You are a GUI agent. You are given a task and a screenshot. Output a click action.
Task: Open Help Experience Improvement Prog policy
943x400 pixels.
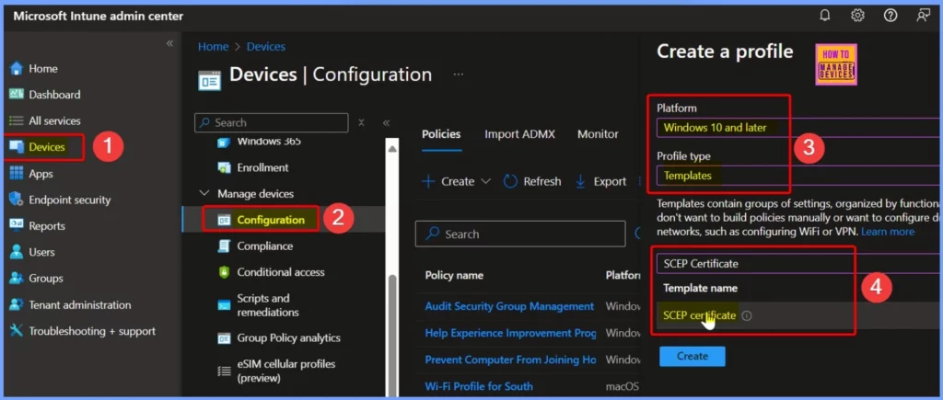510,333
